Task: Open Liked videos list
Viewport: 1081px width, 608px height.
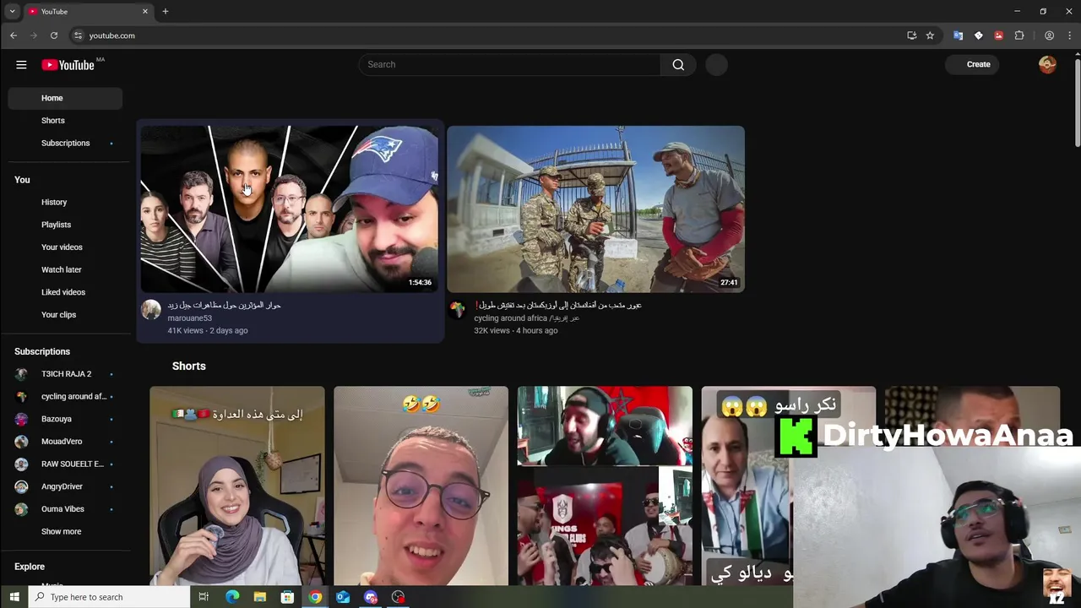Action: [x=65, y=292]
